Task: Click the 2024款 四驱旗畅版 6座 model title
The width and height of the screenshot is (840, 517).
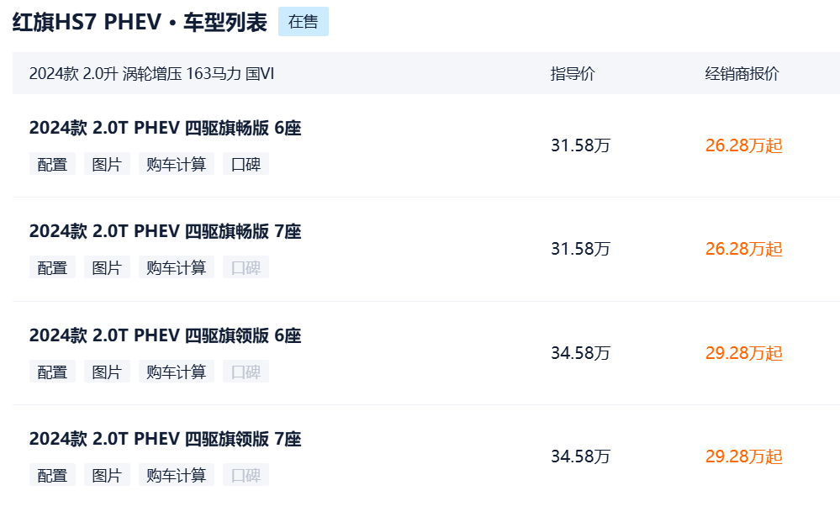Action: click(x=165, y=128)
